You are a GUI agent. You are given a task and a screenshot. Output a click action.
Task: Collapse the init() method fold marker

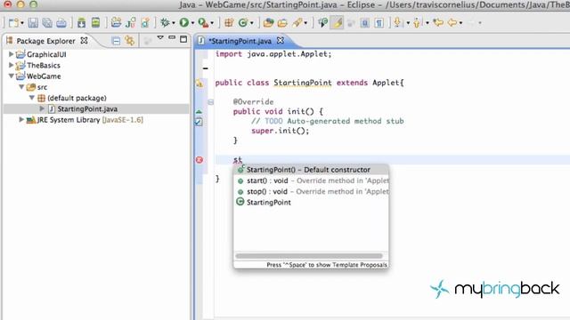coord(210,102)
